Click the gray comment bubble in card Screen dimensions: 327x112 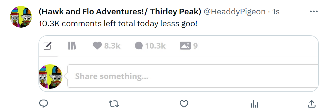(x=139, y=46)
